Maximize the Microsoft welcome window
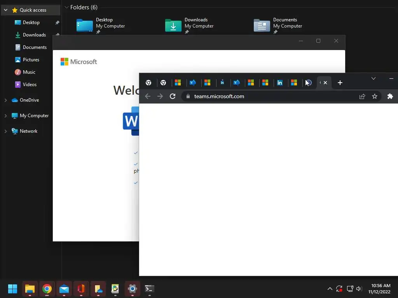 tap(318, 41)
